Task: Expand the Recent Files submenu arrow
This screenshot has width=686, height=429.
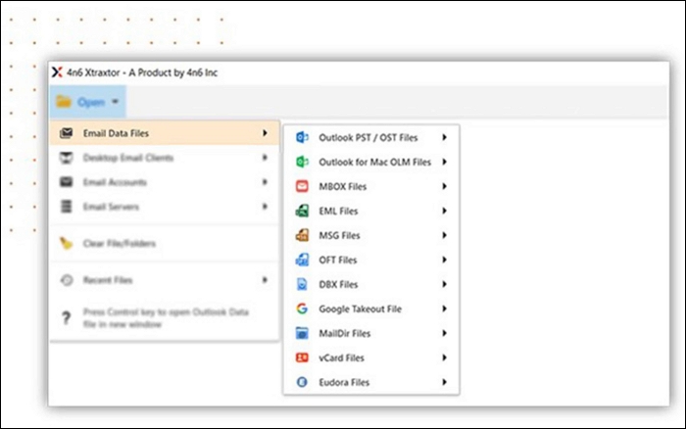Action: (x=265, y=280)
